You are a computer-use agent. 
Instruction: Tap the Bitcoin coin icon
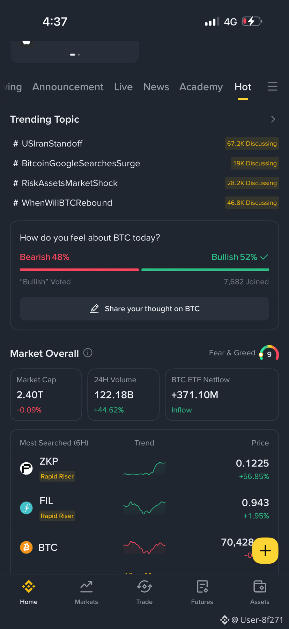tap(26, 547)
